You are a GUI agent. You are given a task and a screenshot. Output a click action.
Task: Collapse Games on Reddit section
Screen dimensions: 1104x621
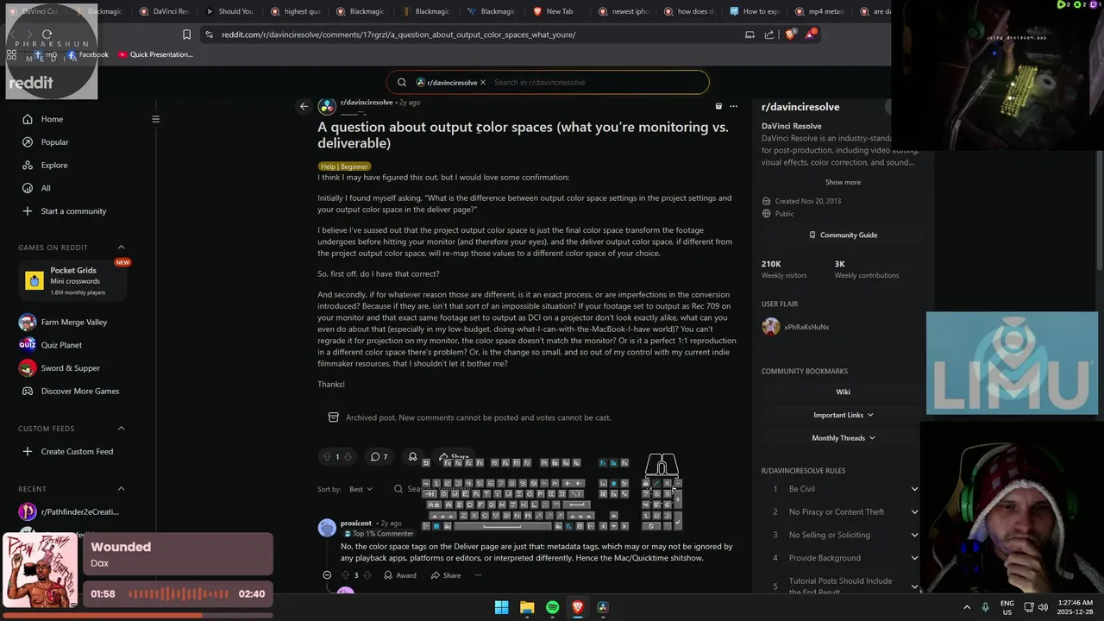(x=121, y=248)
